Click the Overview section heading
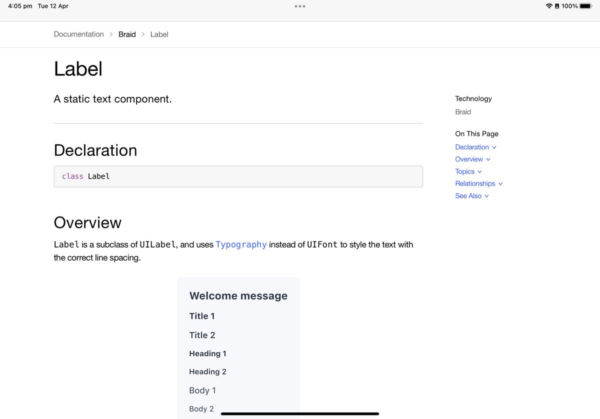 (87, 222)
